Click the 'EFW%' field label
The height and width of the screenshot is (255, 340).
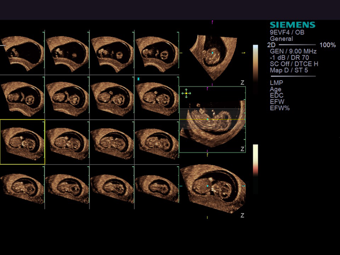pos(280,108)
